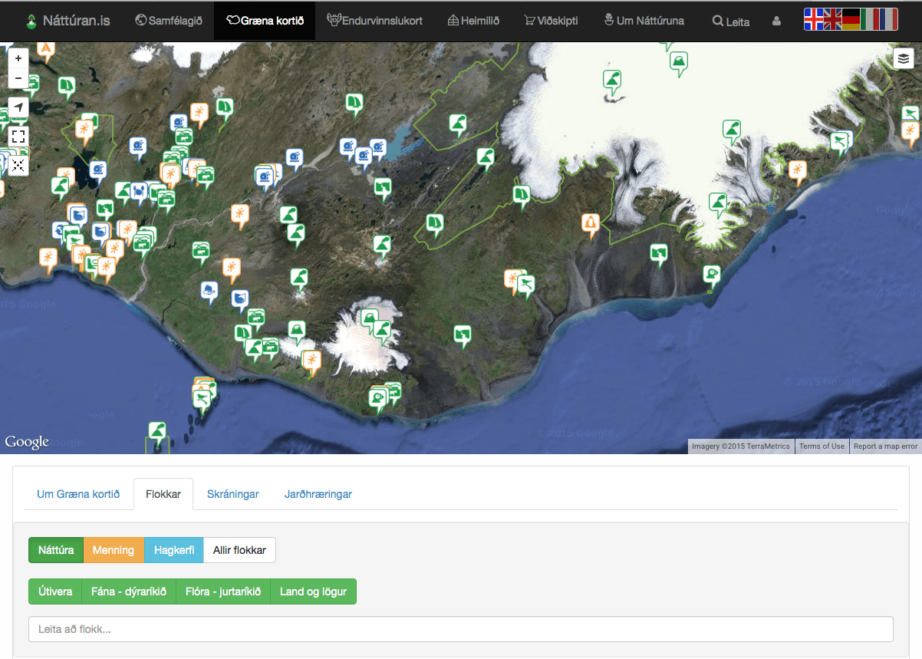Switch language with German flag
This screenshot has width=922, height=659.
click(x=851, y=19)
